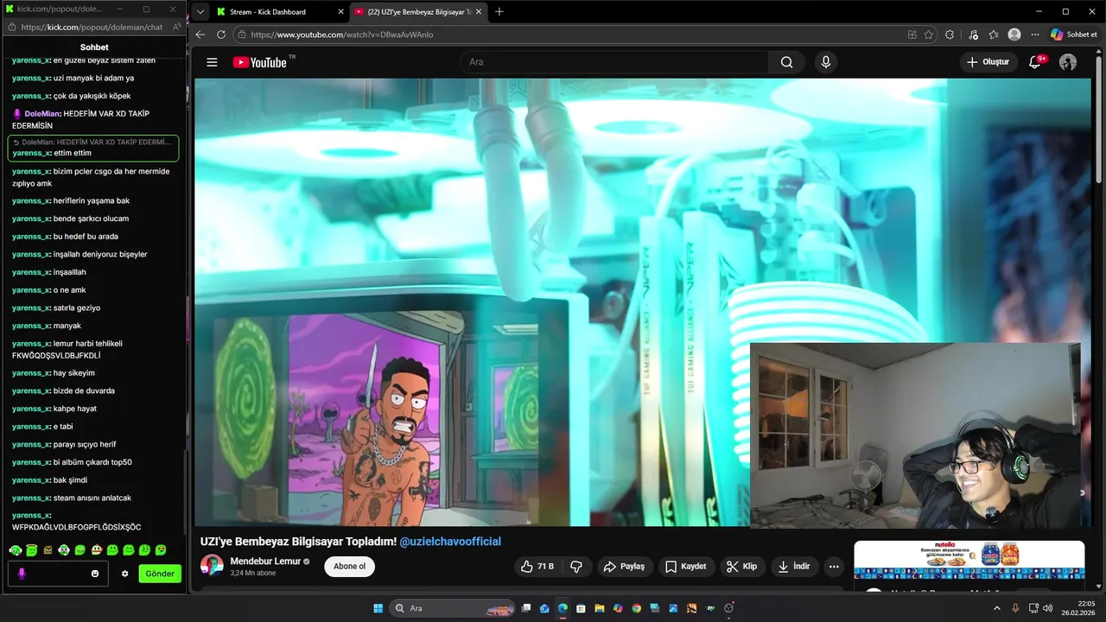Open the YouTube hamburger guide menu
The width and height of the screenshot is (1106, 622).
pos(212,62)
